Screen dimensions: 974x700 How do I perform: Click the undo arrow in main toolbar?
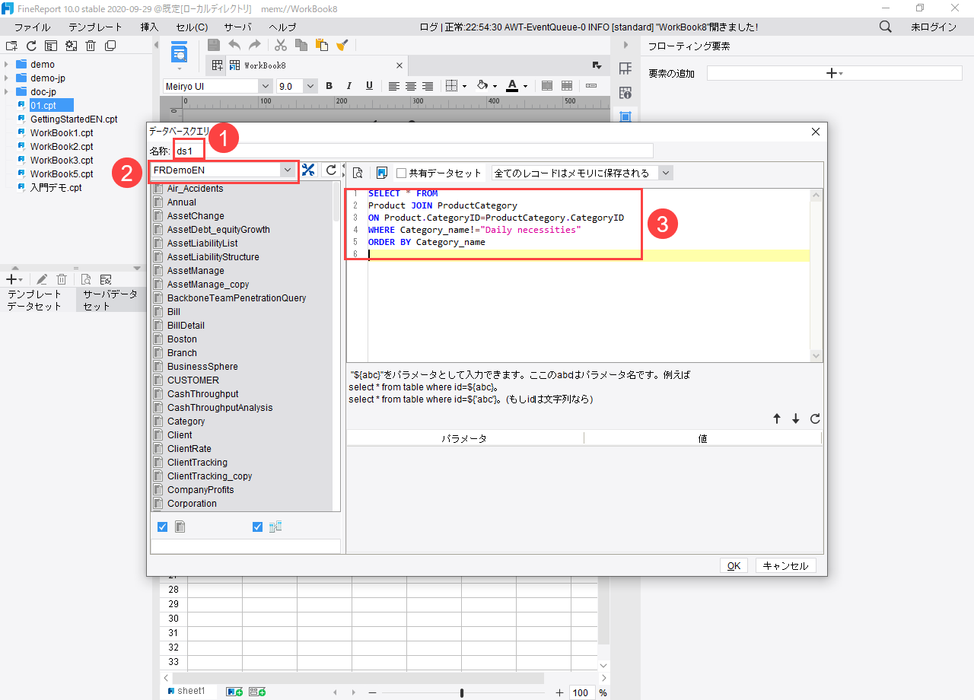tap(234, 46)
